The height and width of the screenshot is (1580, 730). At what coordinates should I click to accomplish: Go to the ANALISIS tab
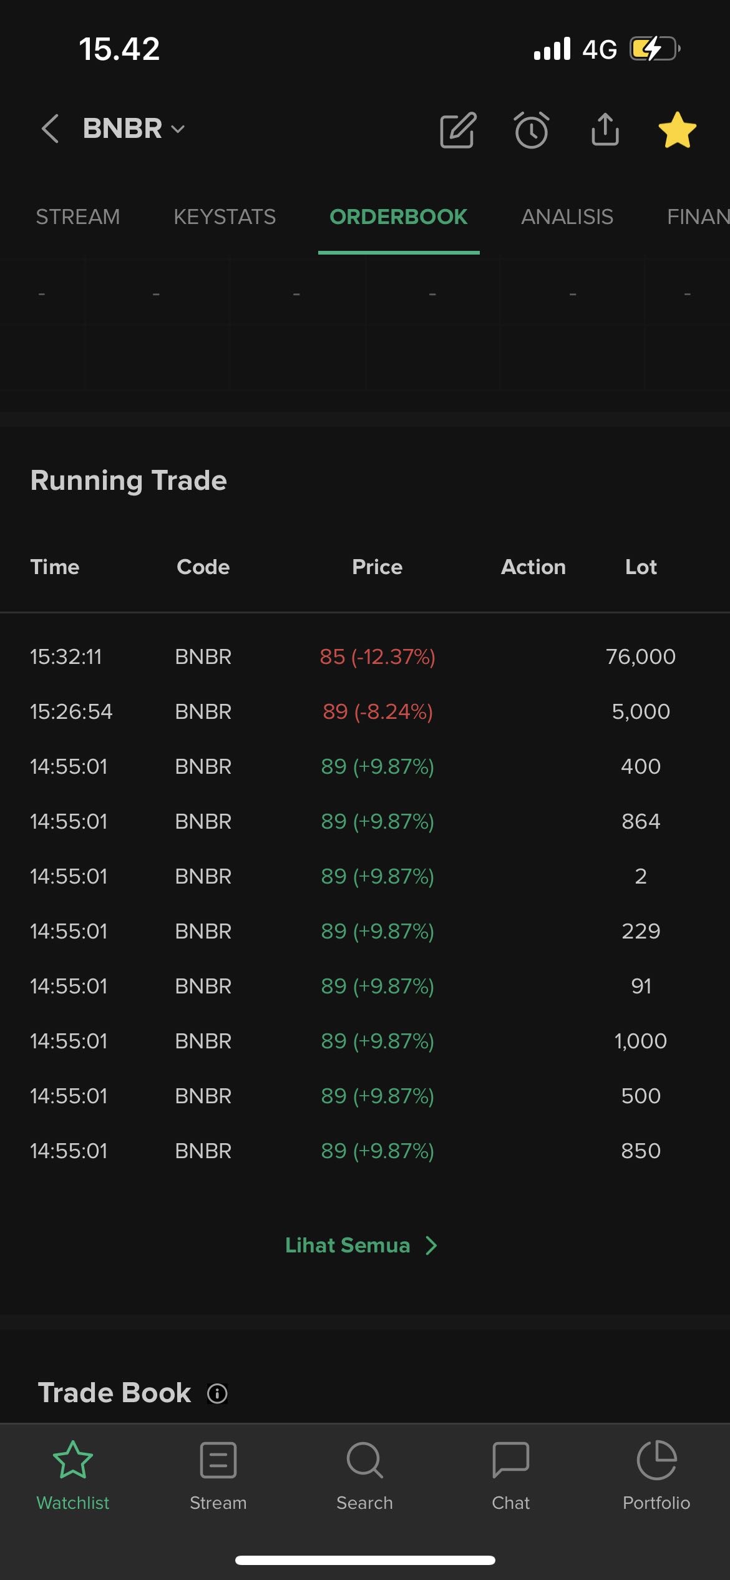567,217
